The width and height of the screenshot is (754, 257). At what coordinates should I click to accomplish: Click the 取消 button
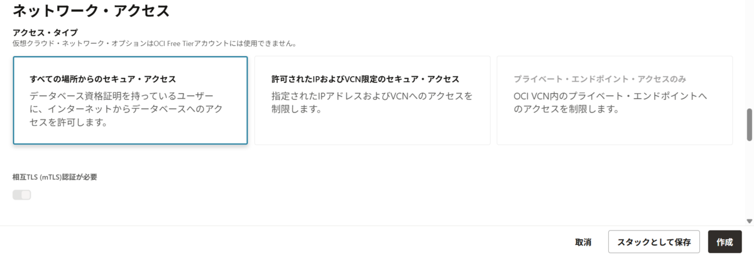[x=583, y=242]
